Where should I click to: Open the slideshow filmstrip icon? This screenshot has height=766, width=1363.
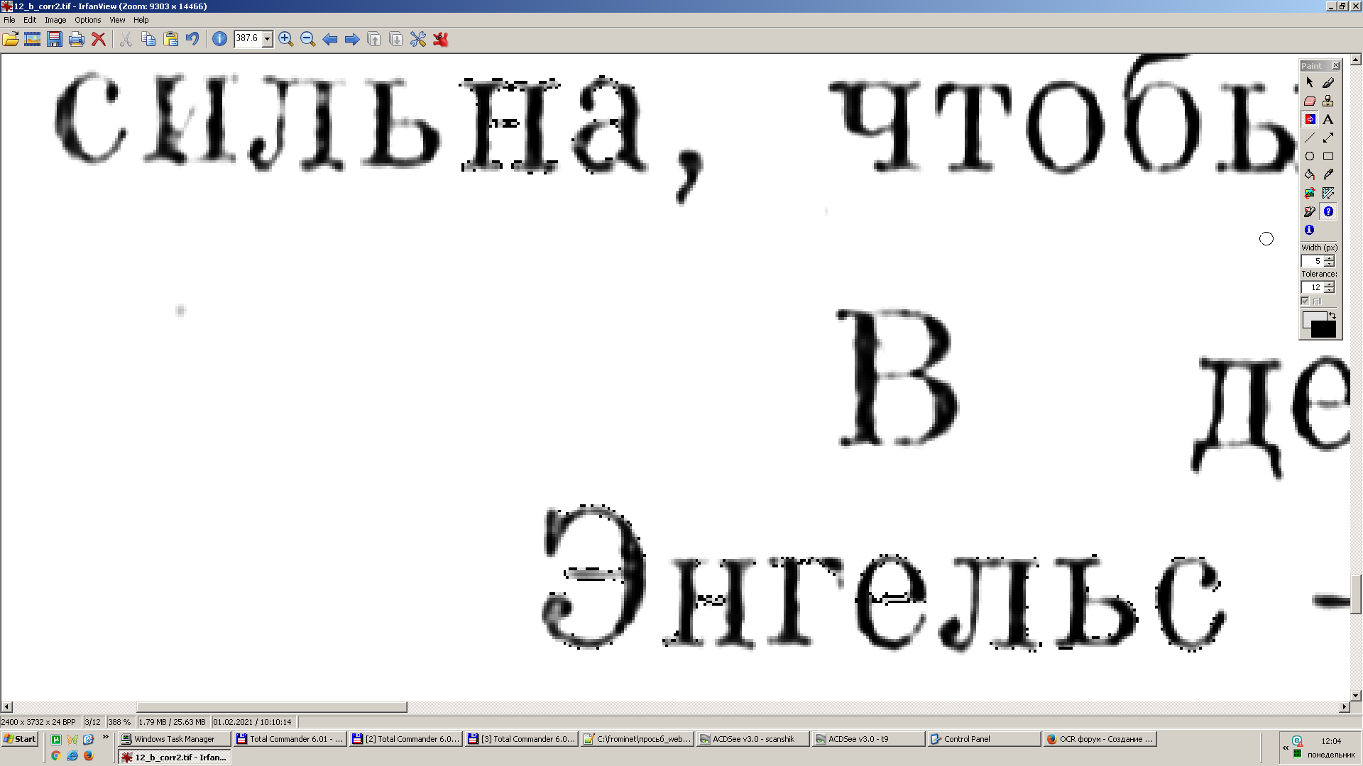coord(32,39)
